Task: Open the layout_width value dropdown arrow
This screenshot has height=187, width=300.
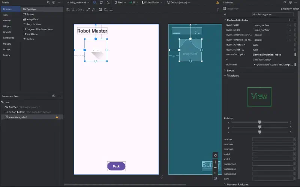Action: (290, 25)
